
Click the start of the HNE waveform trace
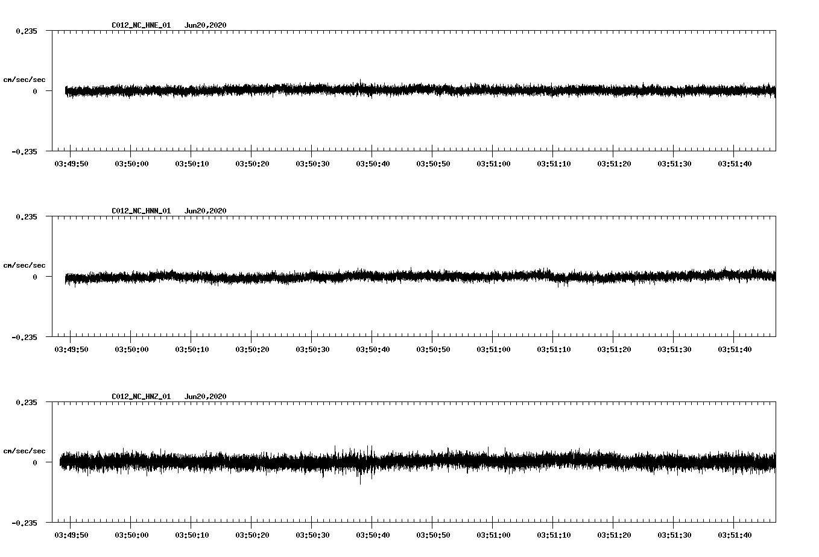66,91
